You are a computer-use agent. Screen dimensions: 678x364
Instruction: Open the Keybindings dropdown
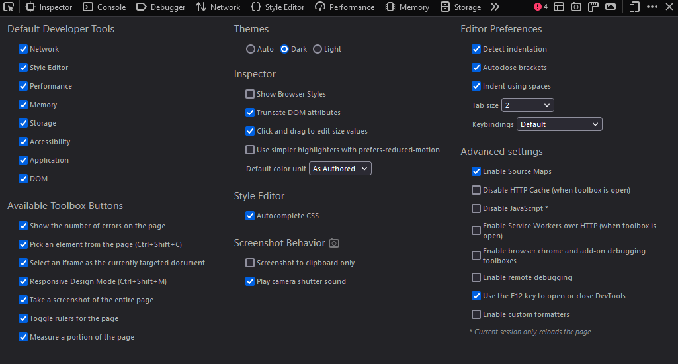pyautogui.click(x=560, y=124)
